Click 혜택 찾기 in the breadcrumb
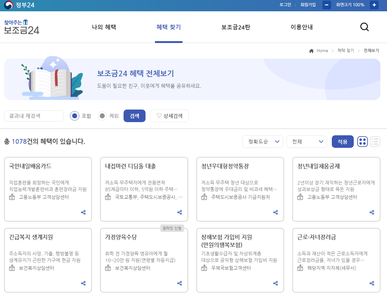This screenshot has width=387, height=296. click(x=346, y=51)
